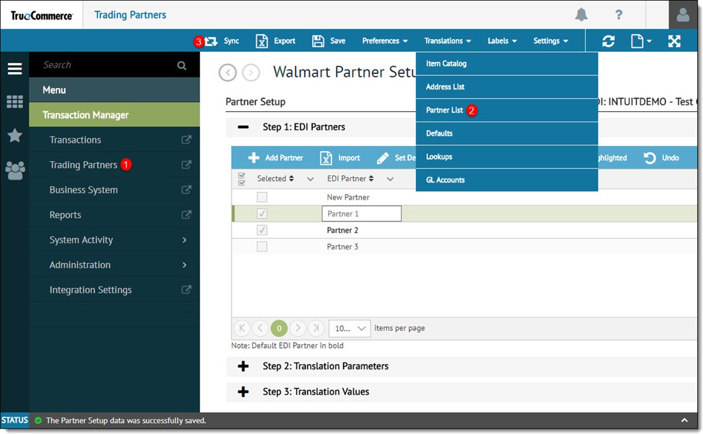Expand Step 3: Translation Values
The image size is (703, 434).
(x=243, y=392)
